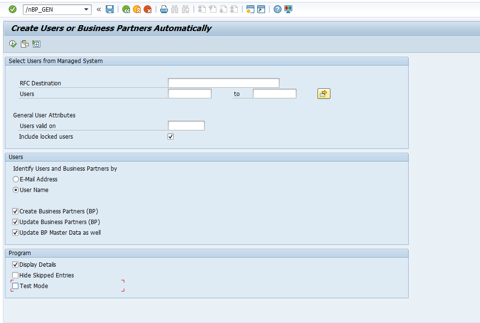Click the 'Program' group header

point(19,253)
